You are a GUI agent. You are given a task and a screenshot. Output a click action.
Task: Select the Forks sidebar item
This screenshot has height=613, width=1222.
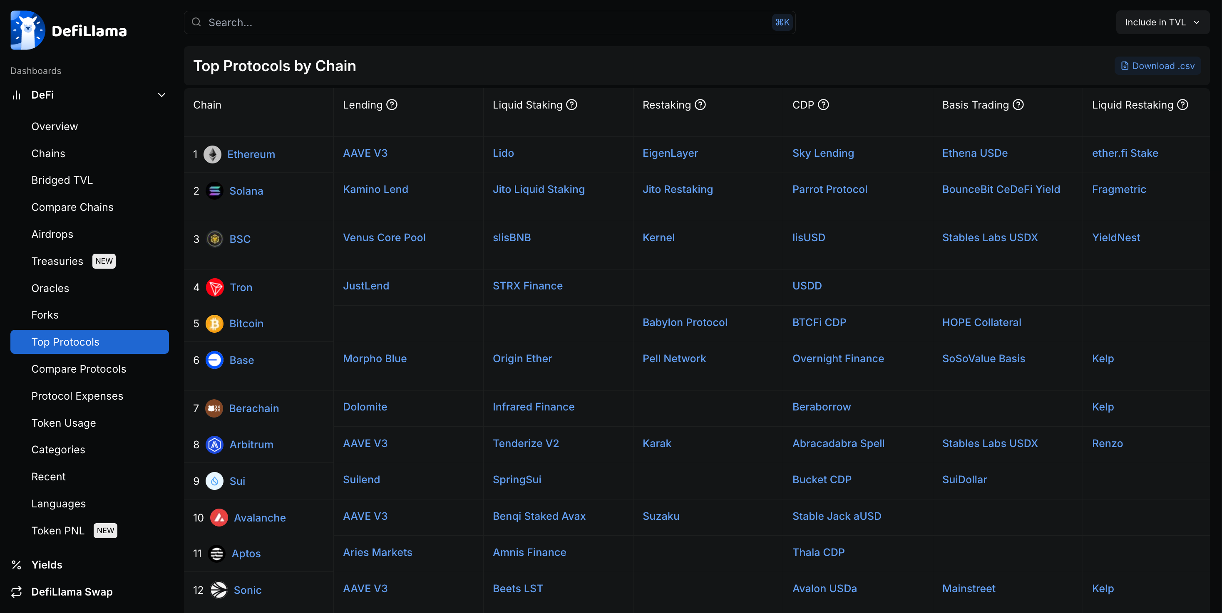pos(45,315)
